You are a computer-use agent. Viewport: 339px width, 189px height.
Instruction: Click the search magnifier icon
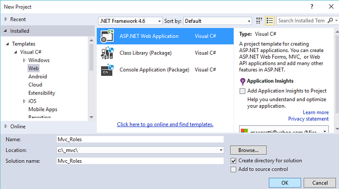click(330, 21)
